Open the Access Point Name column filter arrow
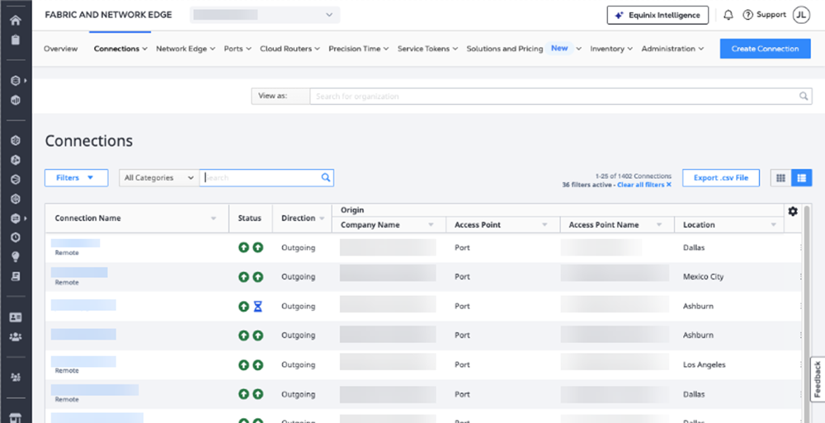This screenshot has height=423, width=825. tap(658, 224)
